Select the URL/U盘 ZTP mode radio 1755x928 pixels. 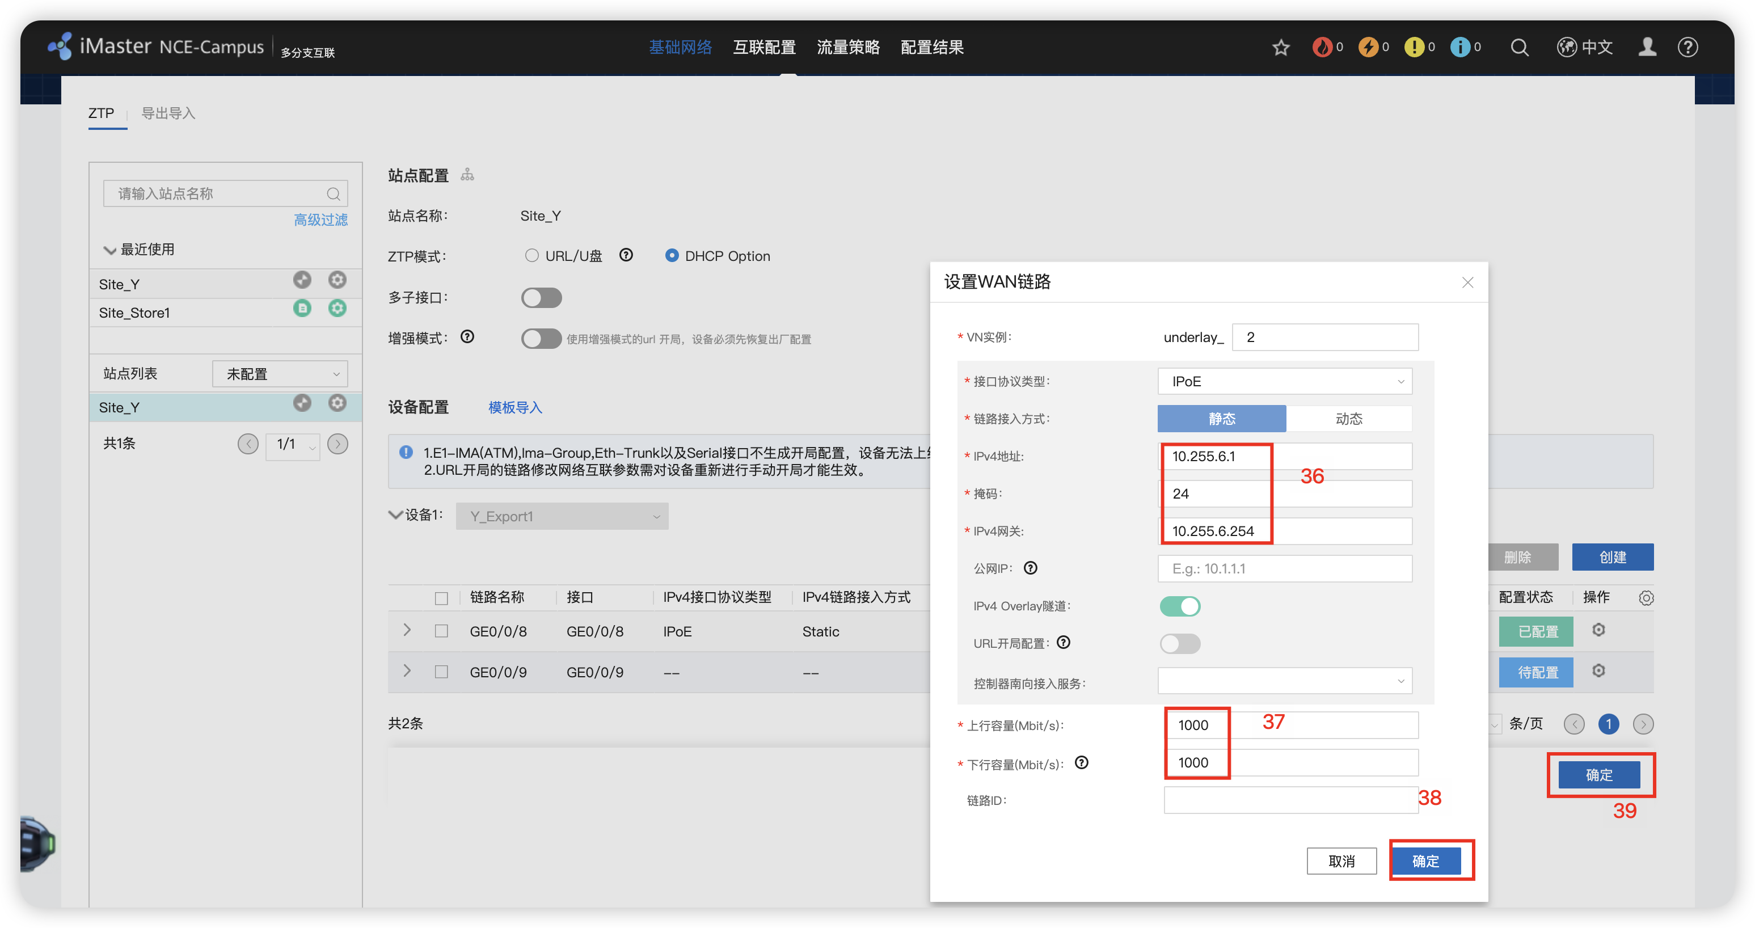click(531, 255)
